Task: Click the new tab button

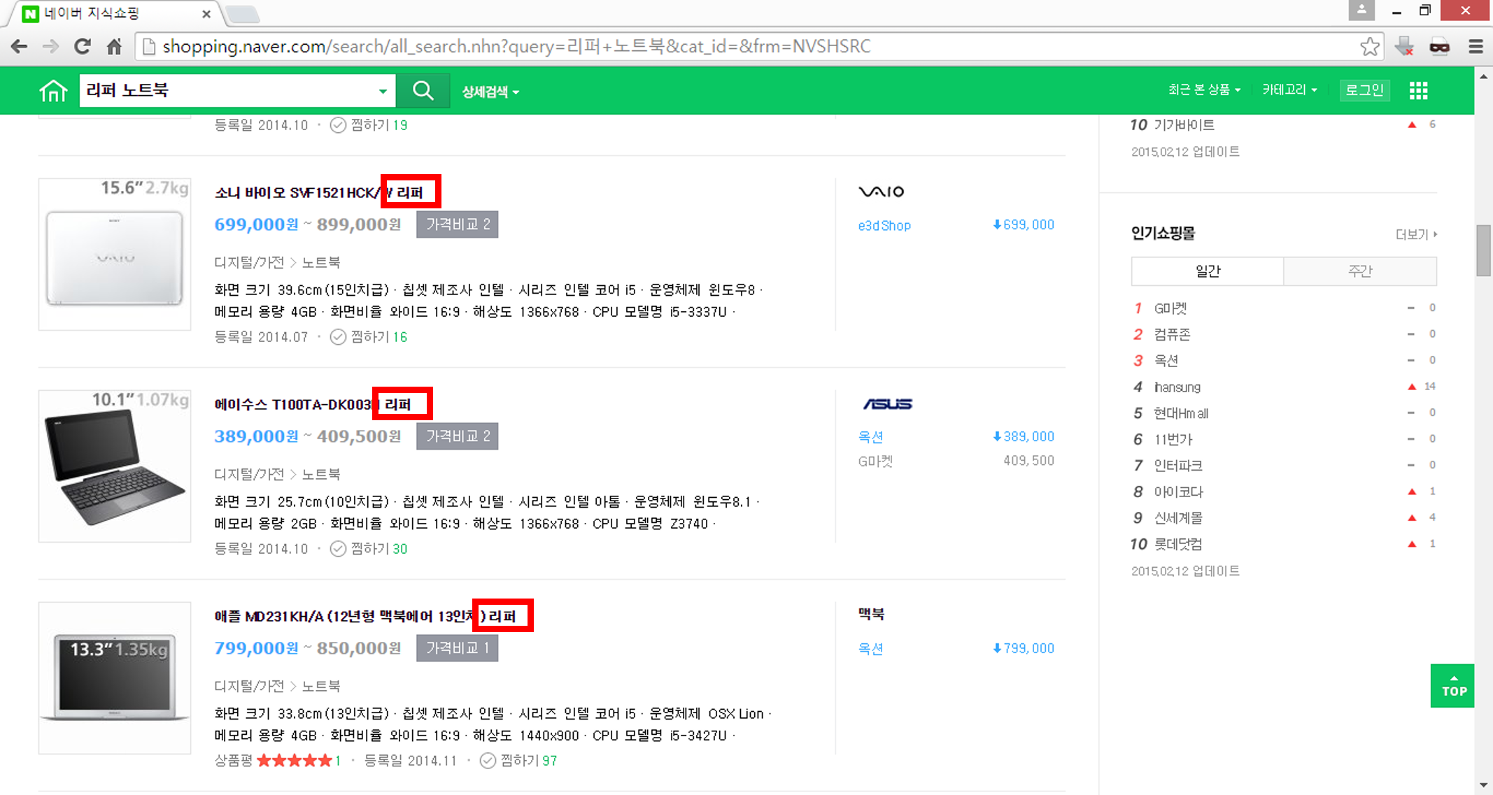Action: point(242,13)
